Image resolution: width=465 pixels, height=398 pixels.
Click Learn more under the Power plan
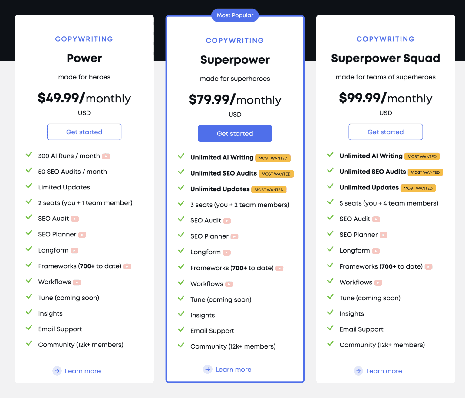coord(82,371)
